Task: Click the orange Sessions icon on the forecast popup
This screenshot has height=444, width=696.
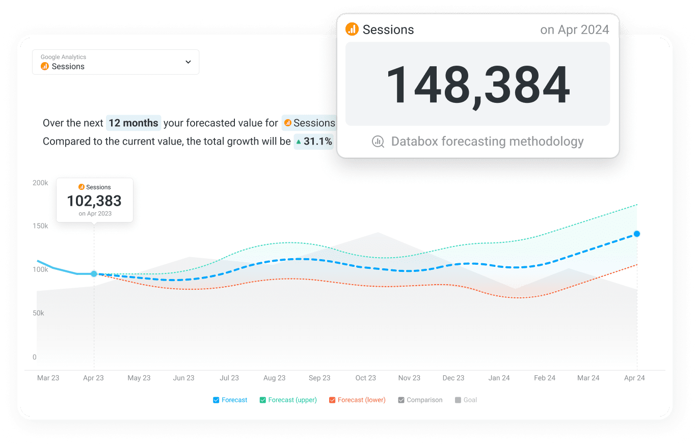Action: pos(352,30)
